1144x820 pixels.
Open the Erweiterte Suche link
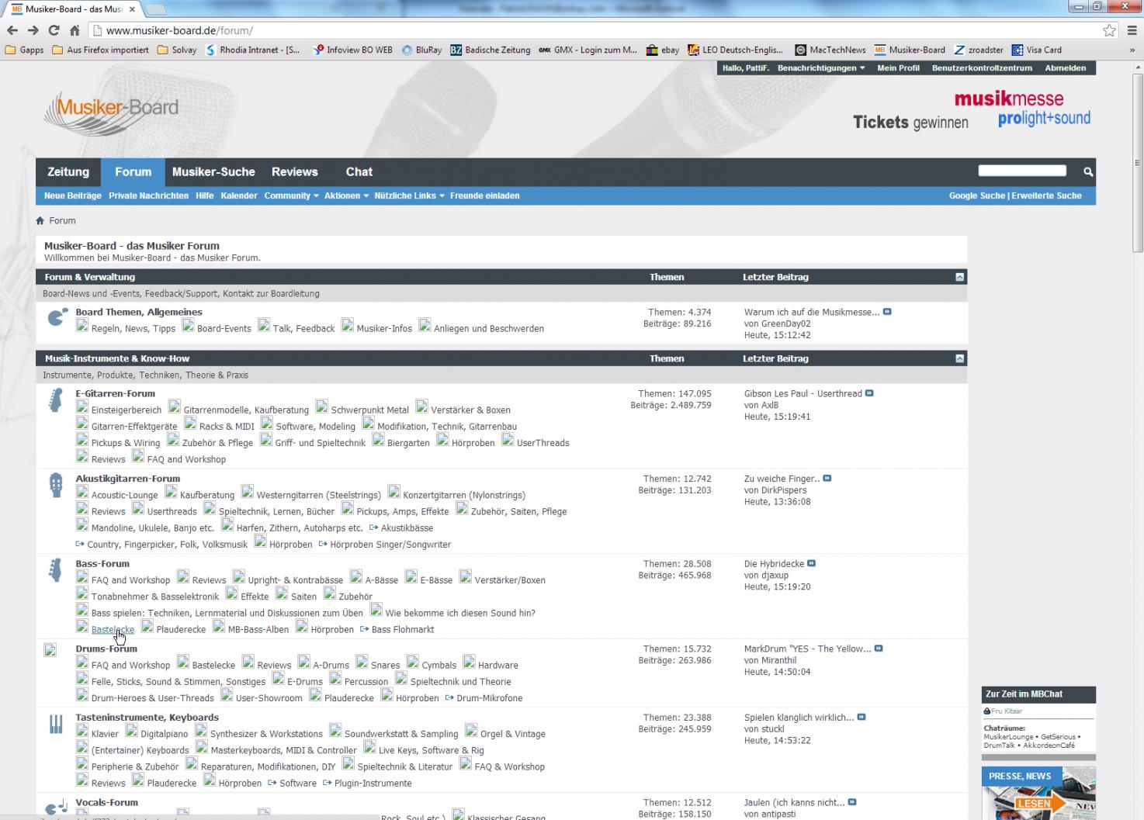point(1046,195)
